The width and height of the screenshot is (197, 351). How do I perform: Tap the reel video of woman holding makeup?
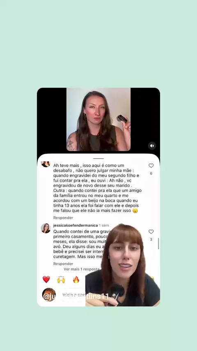point(98,119)
